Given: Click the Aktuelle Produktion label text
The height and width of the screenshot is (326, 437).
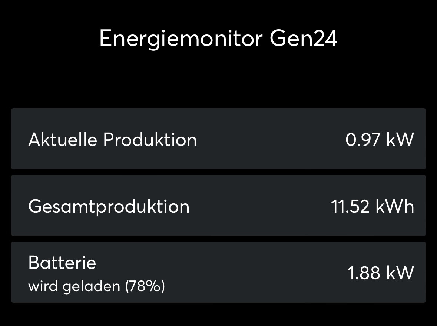Looking at the screenshot, I should (x=112, y=140).
